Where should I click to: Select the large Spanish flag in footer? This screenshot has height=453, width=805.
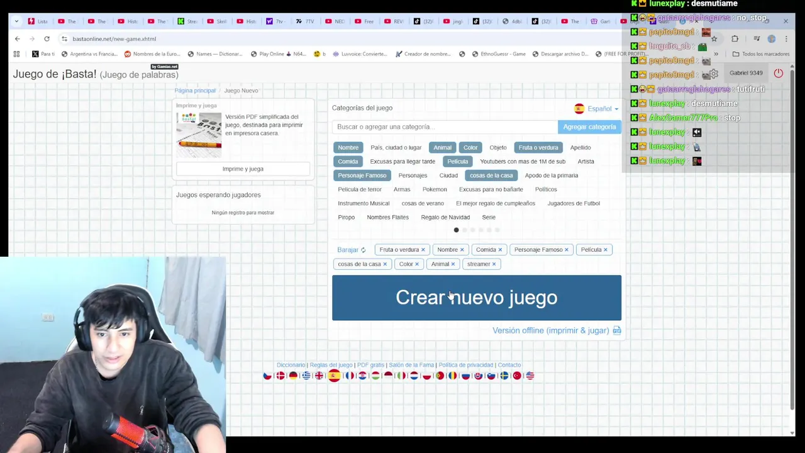pyautogui.click(x=334, y=376)
